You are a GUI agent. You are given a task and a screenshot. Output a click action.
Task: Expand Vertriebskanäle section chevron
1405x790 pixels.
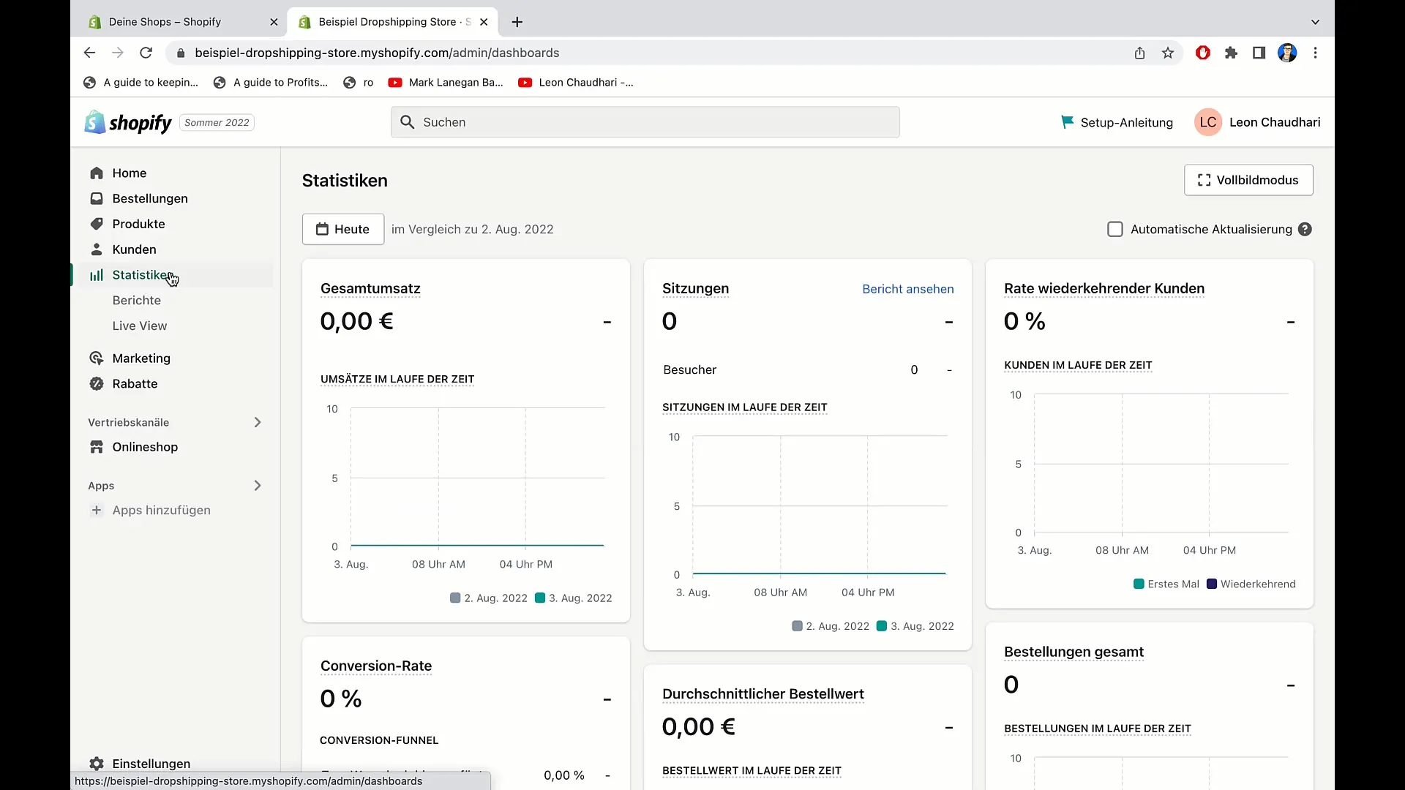[255, 423]
